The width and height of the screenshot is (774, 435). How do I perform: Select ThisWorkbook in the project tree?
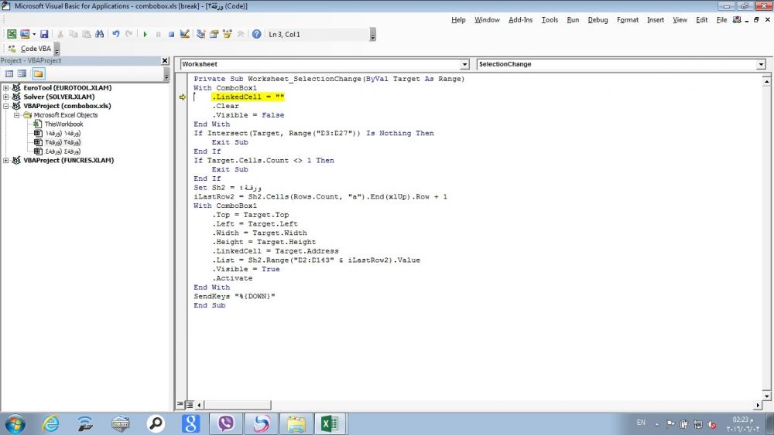[x=63, y=124]
